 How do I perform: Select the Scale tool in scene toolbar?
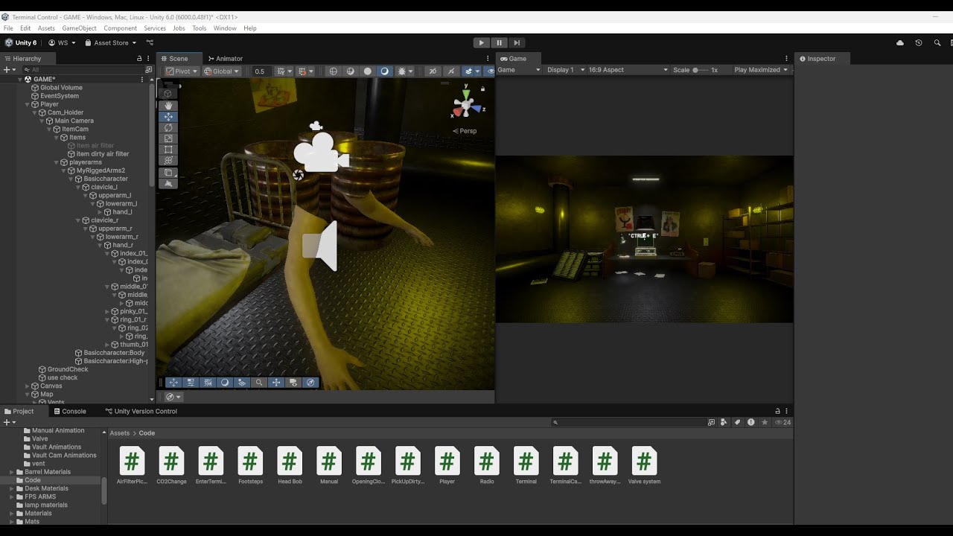[x=168, y=138]
